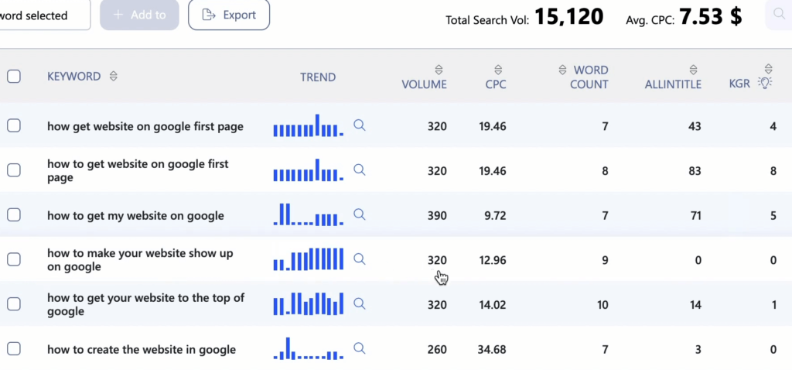Sort by KEYWORD column arrows

pos(114,77)
